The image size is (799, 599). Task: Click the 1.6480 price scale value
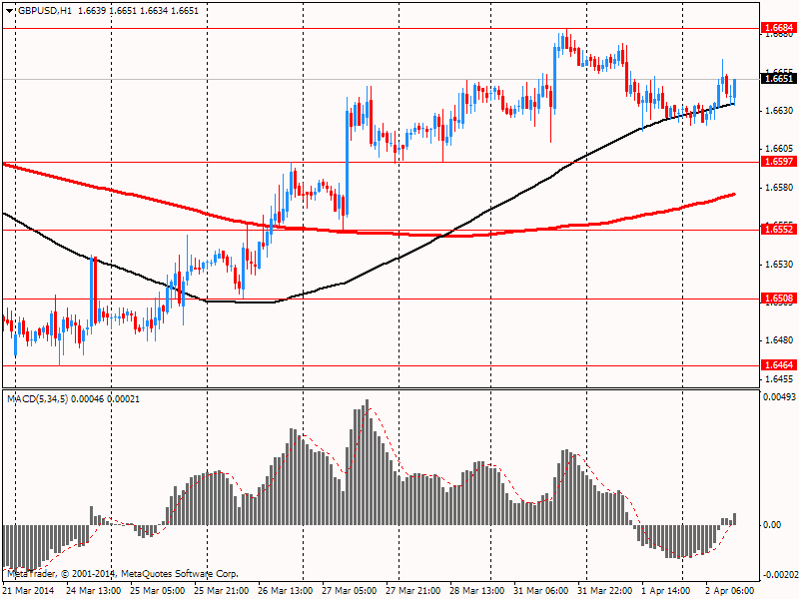779,340
